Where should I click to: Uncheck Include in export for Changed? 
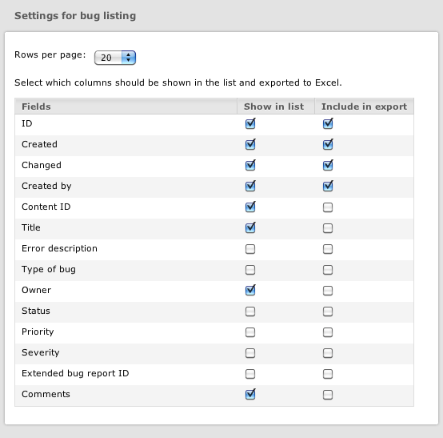328,165
